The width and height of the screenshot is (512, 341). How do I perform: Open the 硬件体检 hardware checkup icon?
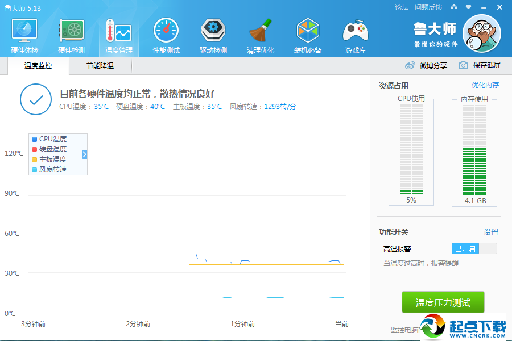24,35
